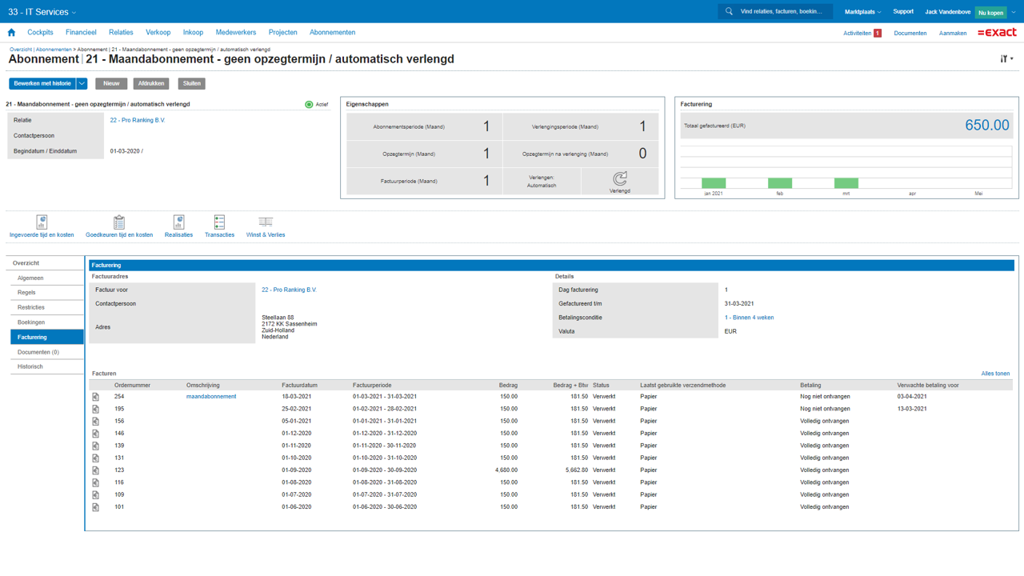Open Ingevoerde tijd en kosten icon
The width and height of the screenshot is (1024, 576).
point(42,222)
